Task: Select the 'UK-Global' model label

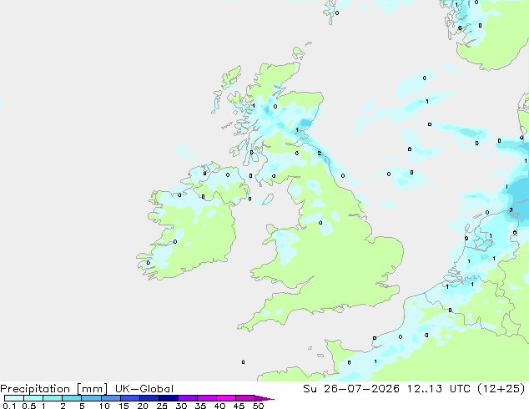Action: 144,389
